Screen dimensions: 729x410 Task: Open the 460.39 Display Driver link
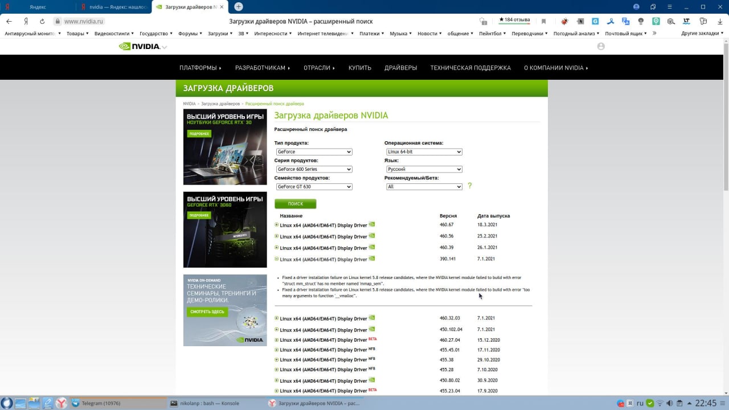[x=323, y=248]
